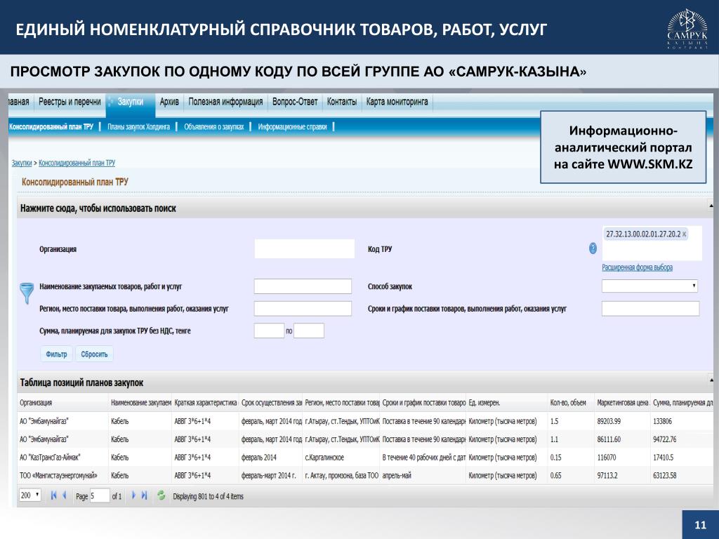Click the Код ТРУ selection box

(x=652, y=243)
